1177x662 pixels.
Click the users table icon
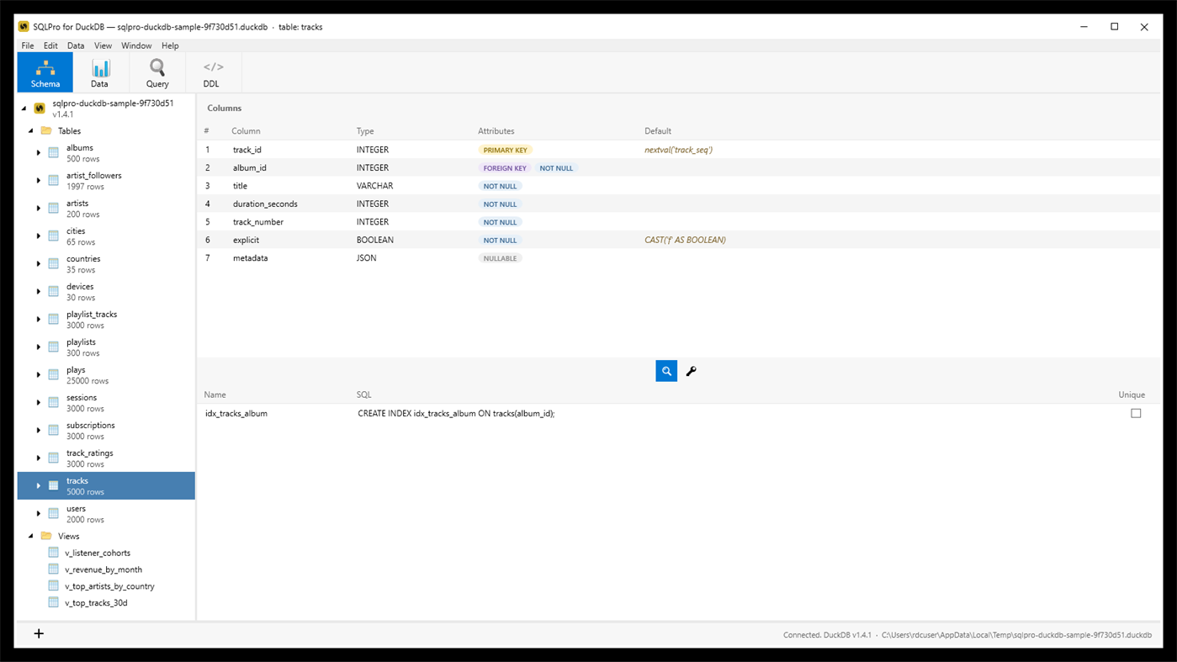54,514
